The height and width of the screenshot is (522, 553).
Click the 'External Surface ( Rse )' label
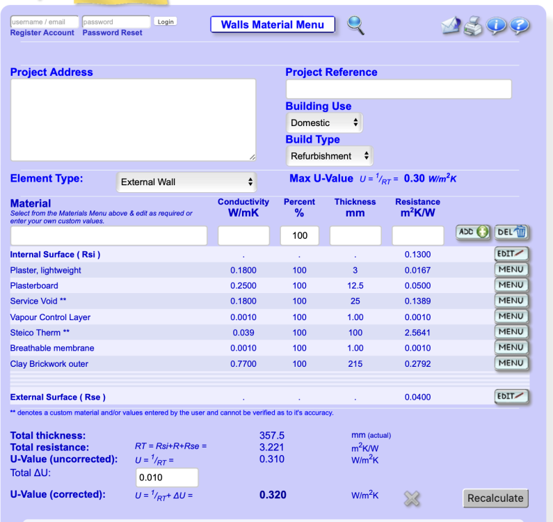pos(58,397)
